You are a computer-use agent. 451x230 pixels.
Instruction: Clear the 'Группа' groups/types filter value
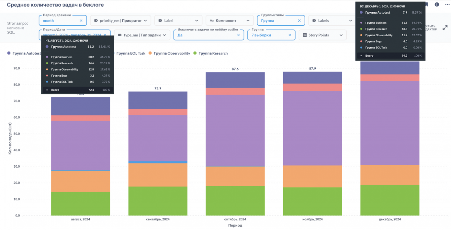pyautogui.click(x=299, y=21)
